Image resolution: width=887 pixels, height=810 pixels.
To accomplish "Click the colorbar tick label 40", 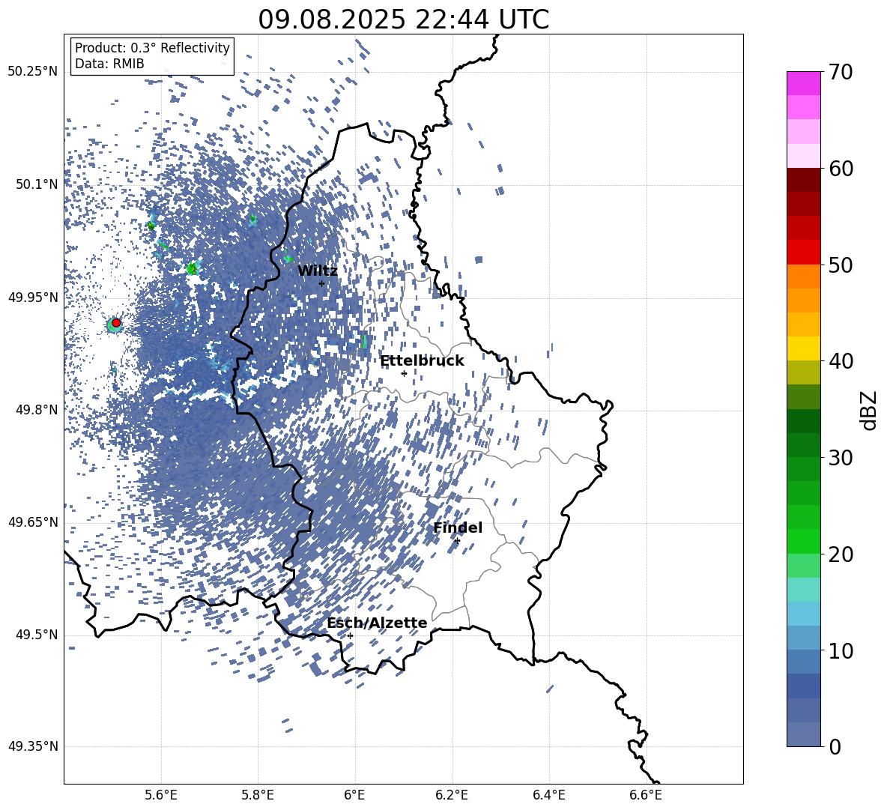I will click(840, 361).
